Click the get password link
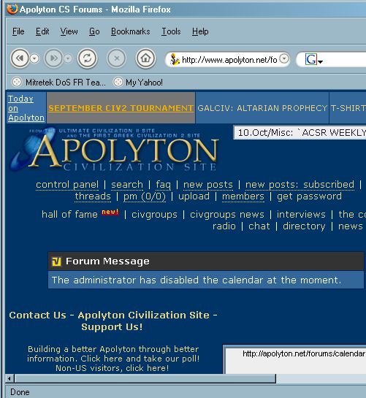366x398 pixels. [x=309, y=196]
